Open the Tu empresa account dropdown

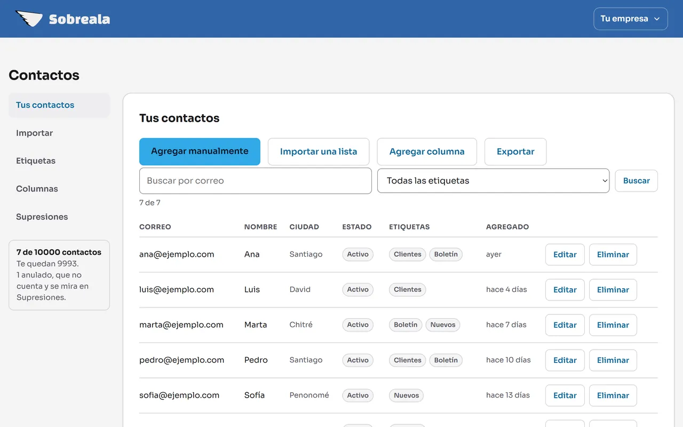pos(630,19)
